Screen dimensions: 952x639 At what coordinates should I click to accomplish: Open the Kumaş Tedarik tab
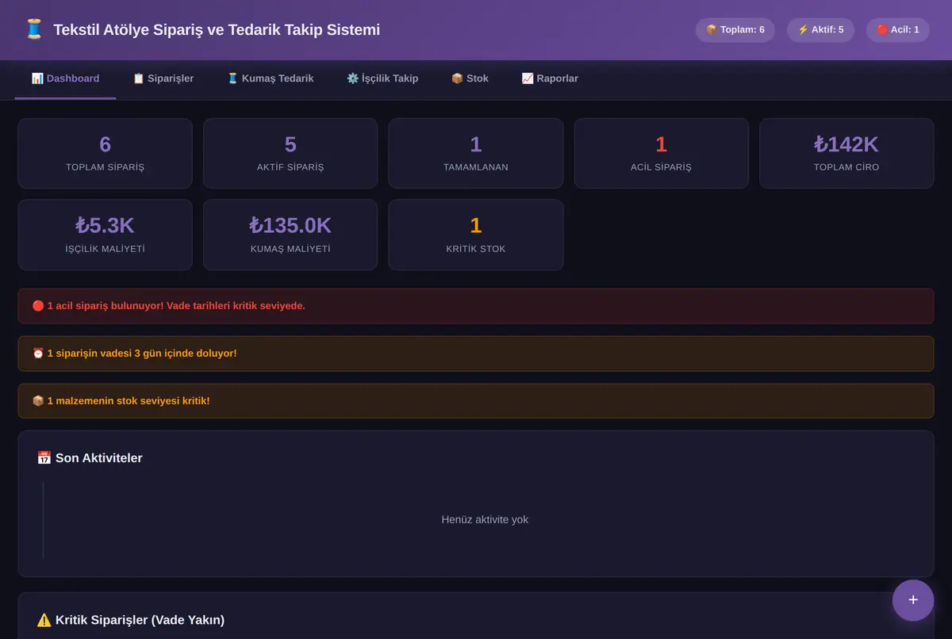[271, 78]
